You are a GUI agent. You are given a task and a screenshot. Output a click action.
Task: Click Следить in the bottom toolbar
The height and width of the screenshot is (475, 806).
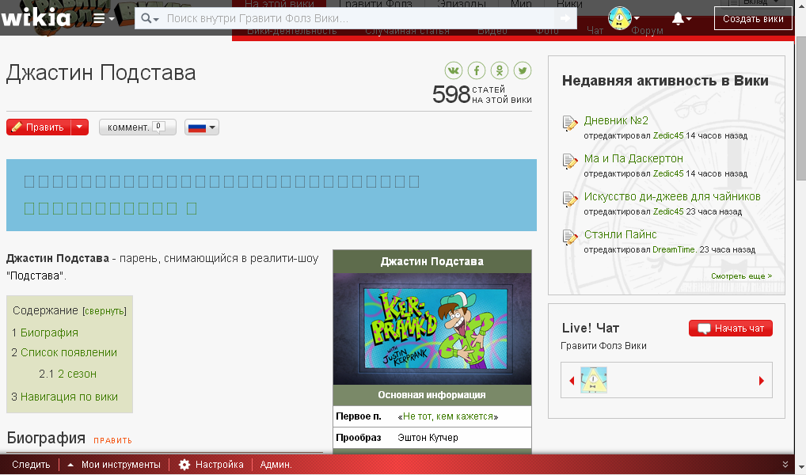pos(31,465)
